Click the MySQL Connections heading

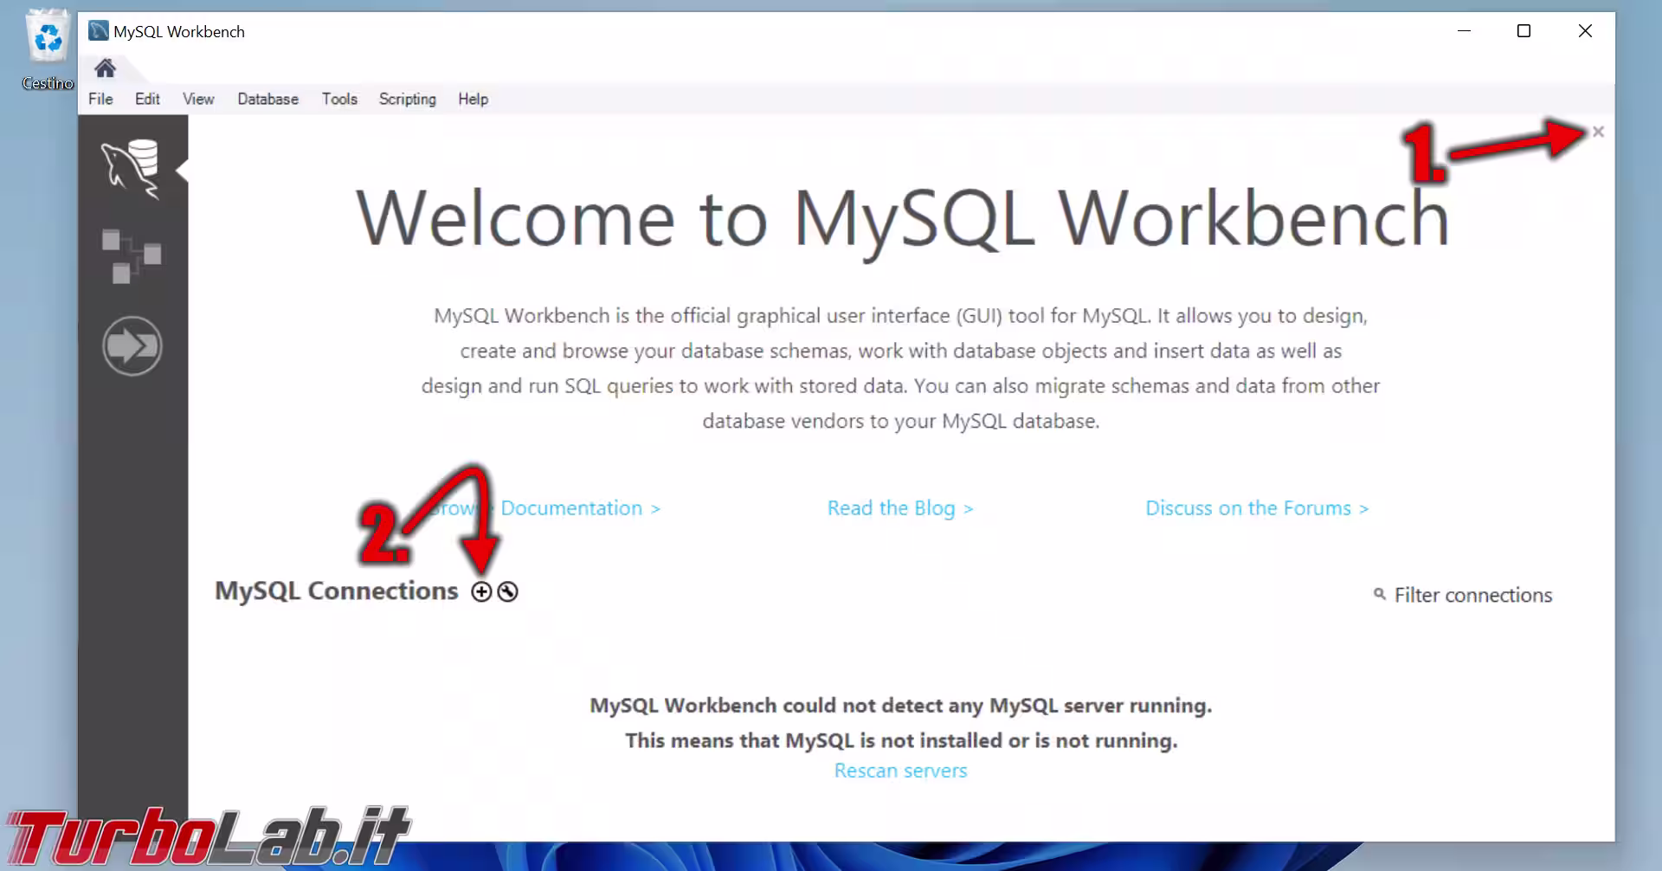337,590
